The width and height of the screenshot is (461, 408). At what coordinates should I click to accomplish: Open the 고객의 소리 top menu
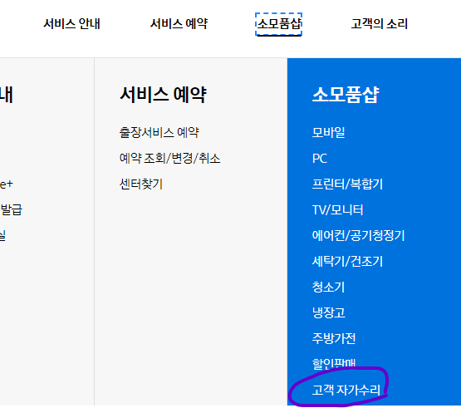(x=380, y=24)
